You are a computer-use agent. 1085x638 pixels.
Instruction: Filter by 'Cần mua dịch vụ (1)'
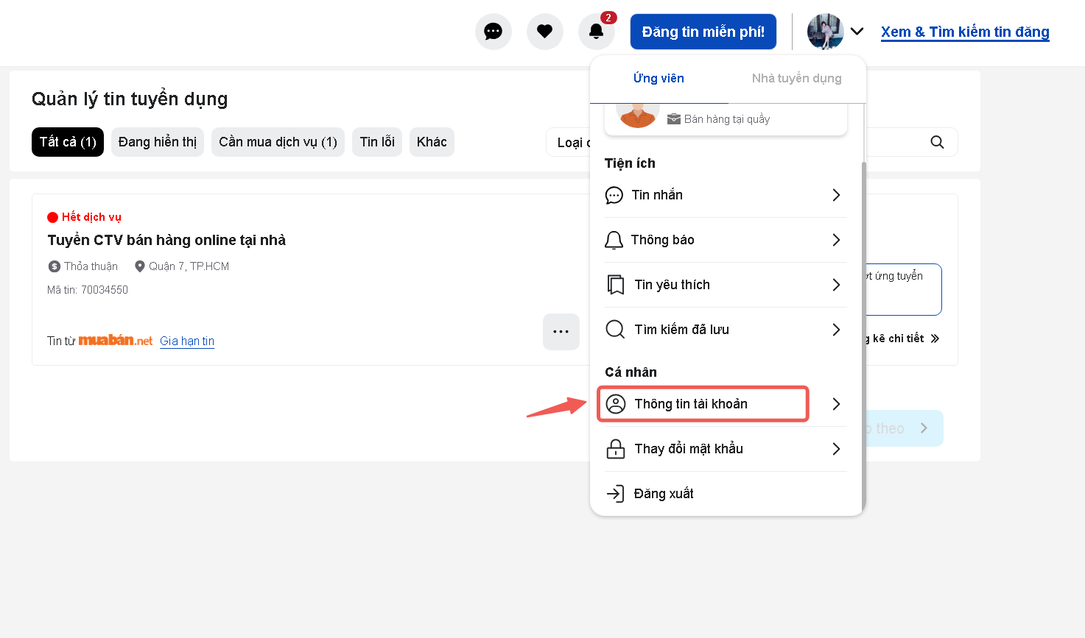coord(278,142)
